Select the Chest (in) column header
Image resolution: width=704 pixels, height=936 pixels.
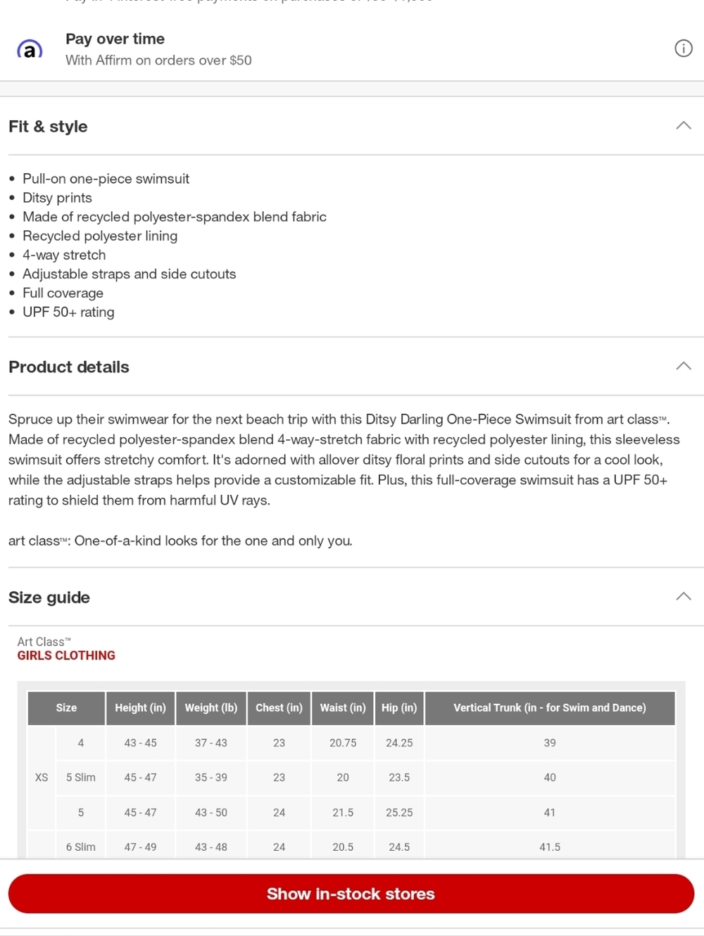click(x=279, y=708)
